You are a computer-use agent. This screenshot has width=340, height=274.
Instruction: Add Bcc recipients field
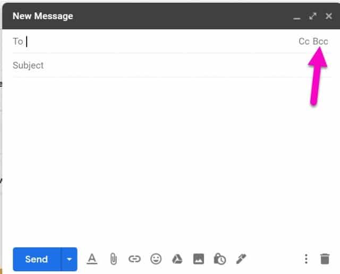(x=320, y=41)
